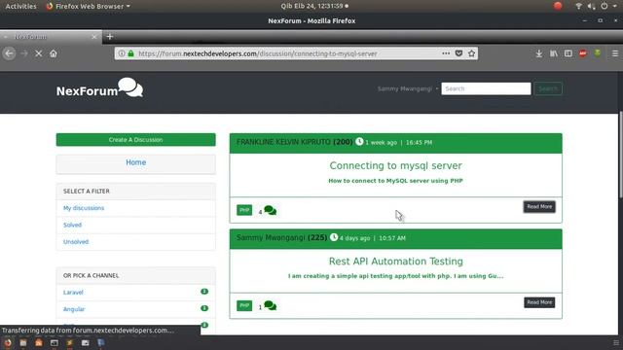The width and height of the screenshot is (623, 350).
Task: Close the NexForum tab
Action: tap(94, 37)
